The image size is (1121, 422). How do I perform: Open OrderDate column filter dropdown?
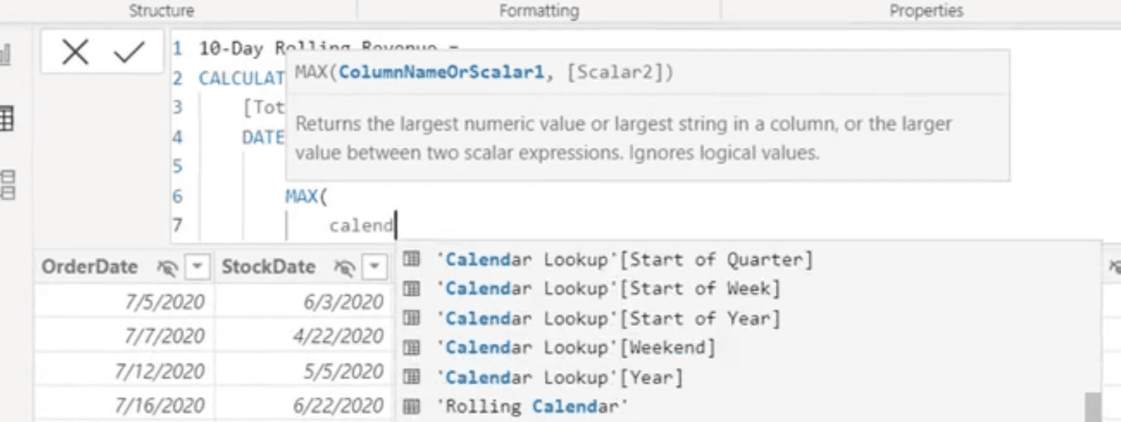coord(198,266)
